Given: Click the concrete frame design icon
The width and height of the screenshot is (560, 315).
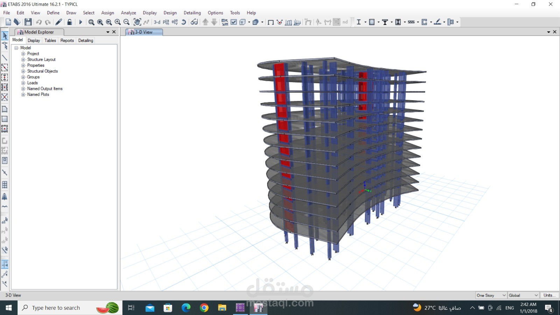Looking at the screenshot, I should [x=372, y=22].
